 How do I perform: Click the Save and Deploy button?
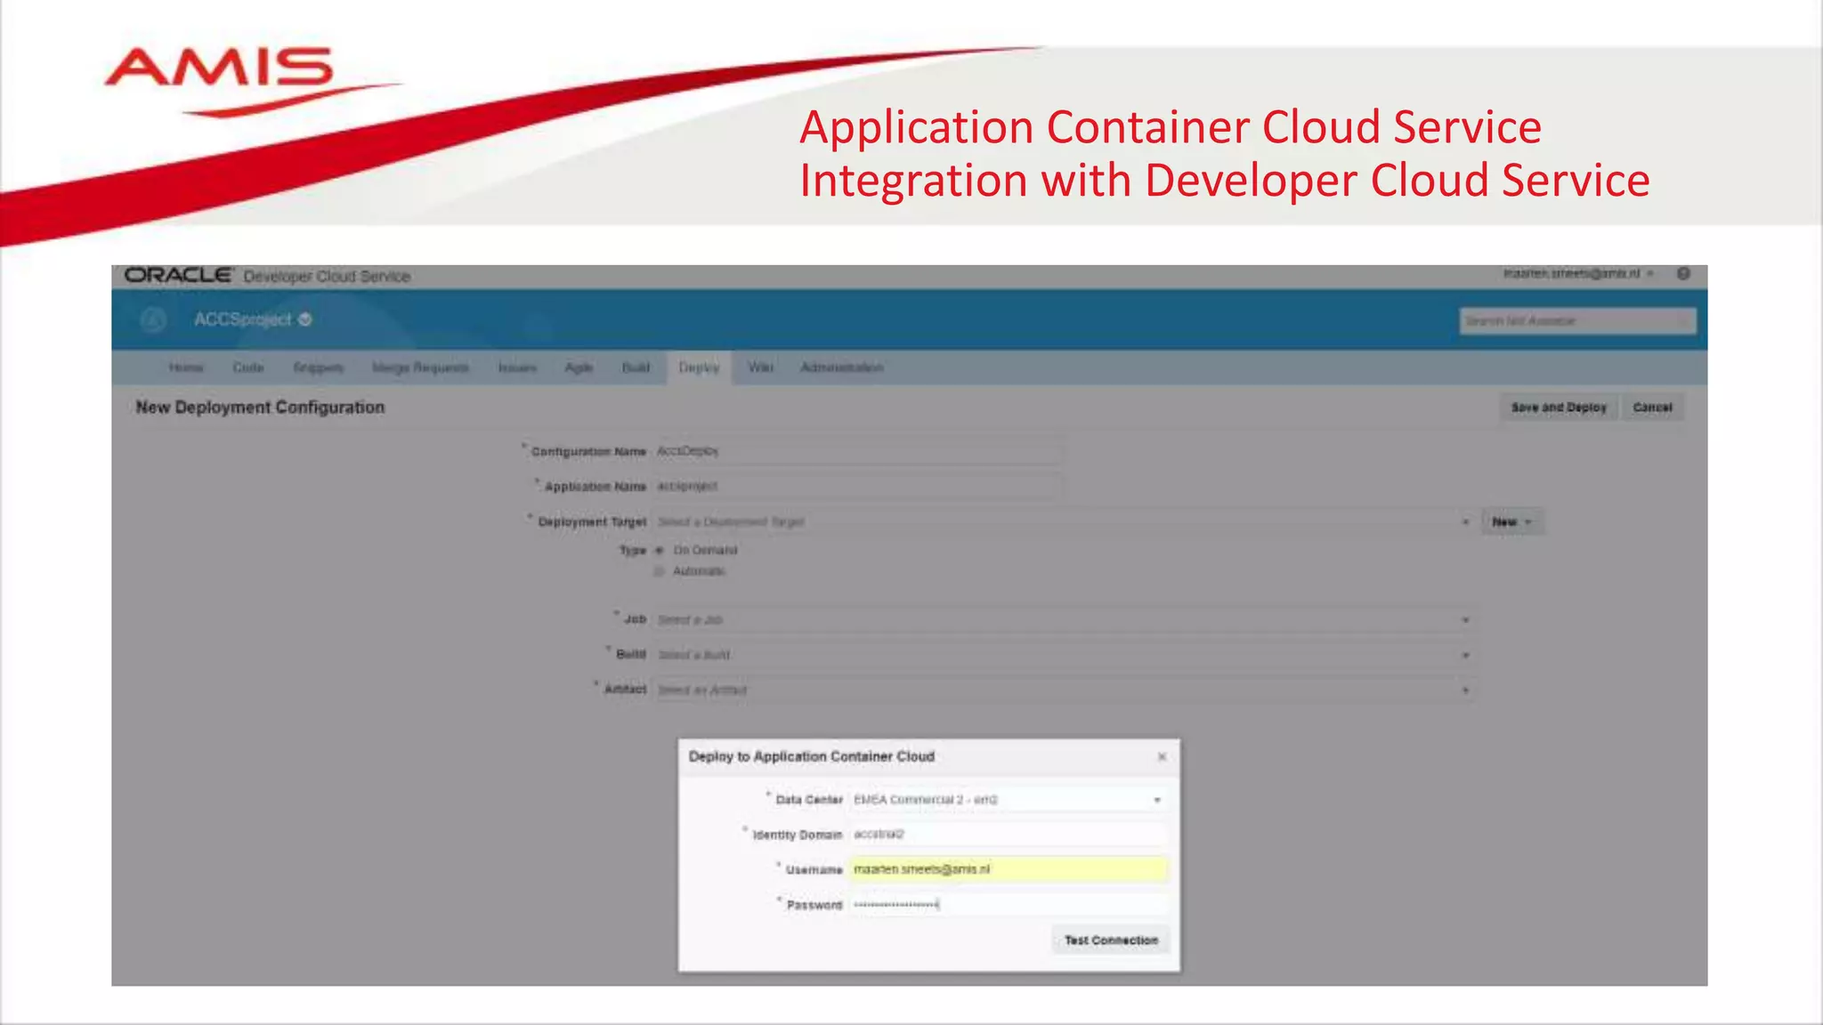1559,408
